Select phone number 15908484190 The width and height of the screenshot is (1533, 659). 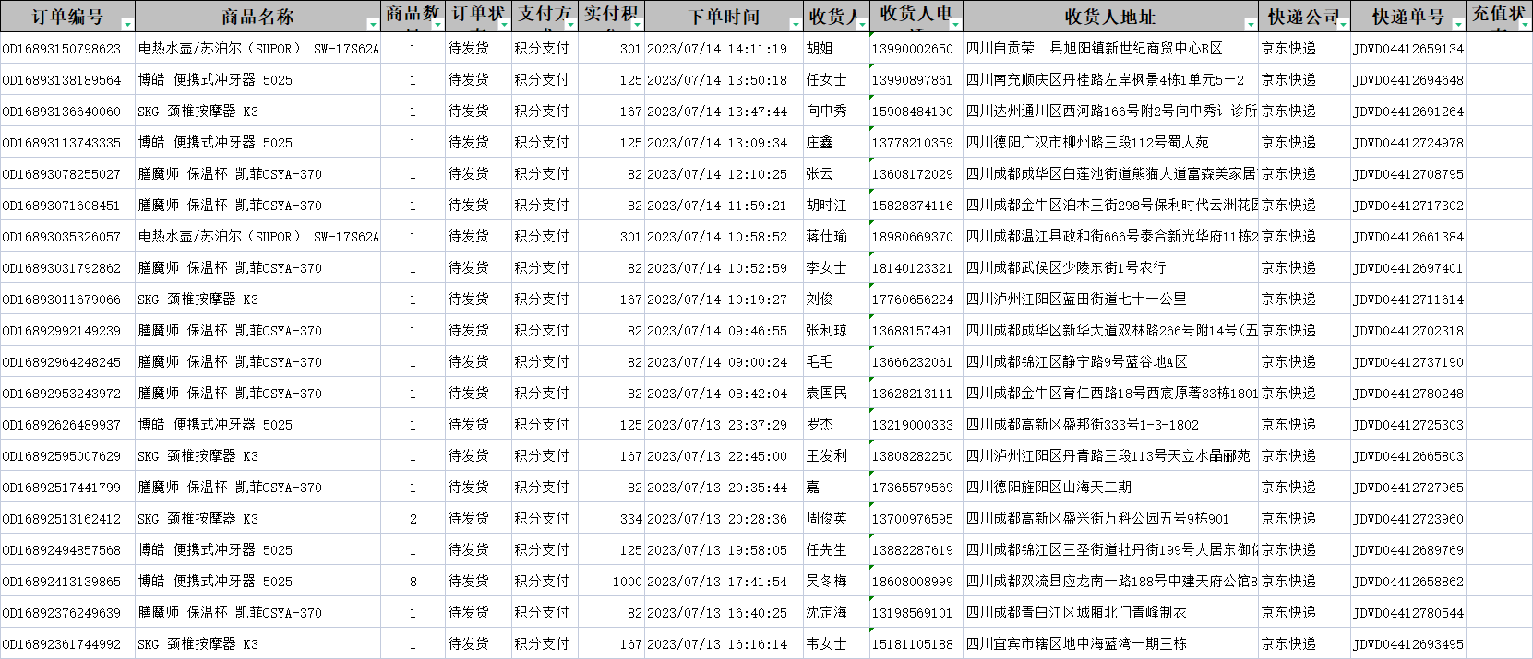913,112
